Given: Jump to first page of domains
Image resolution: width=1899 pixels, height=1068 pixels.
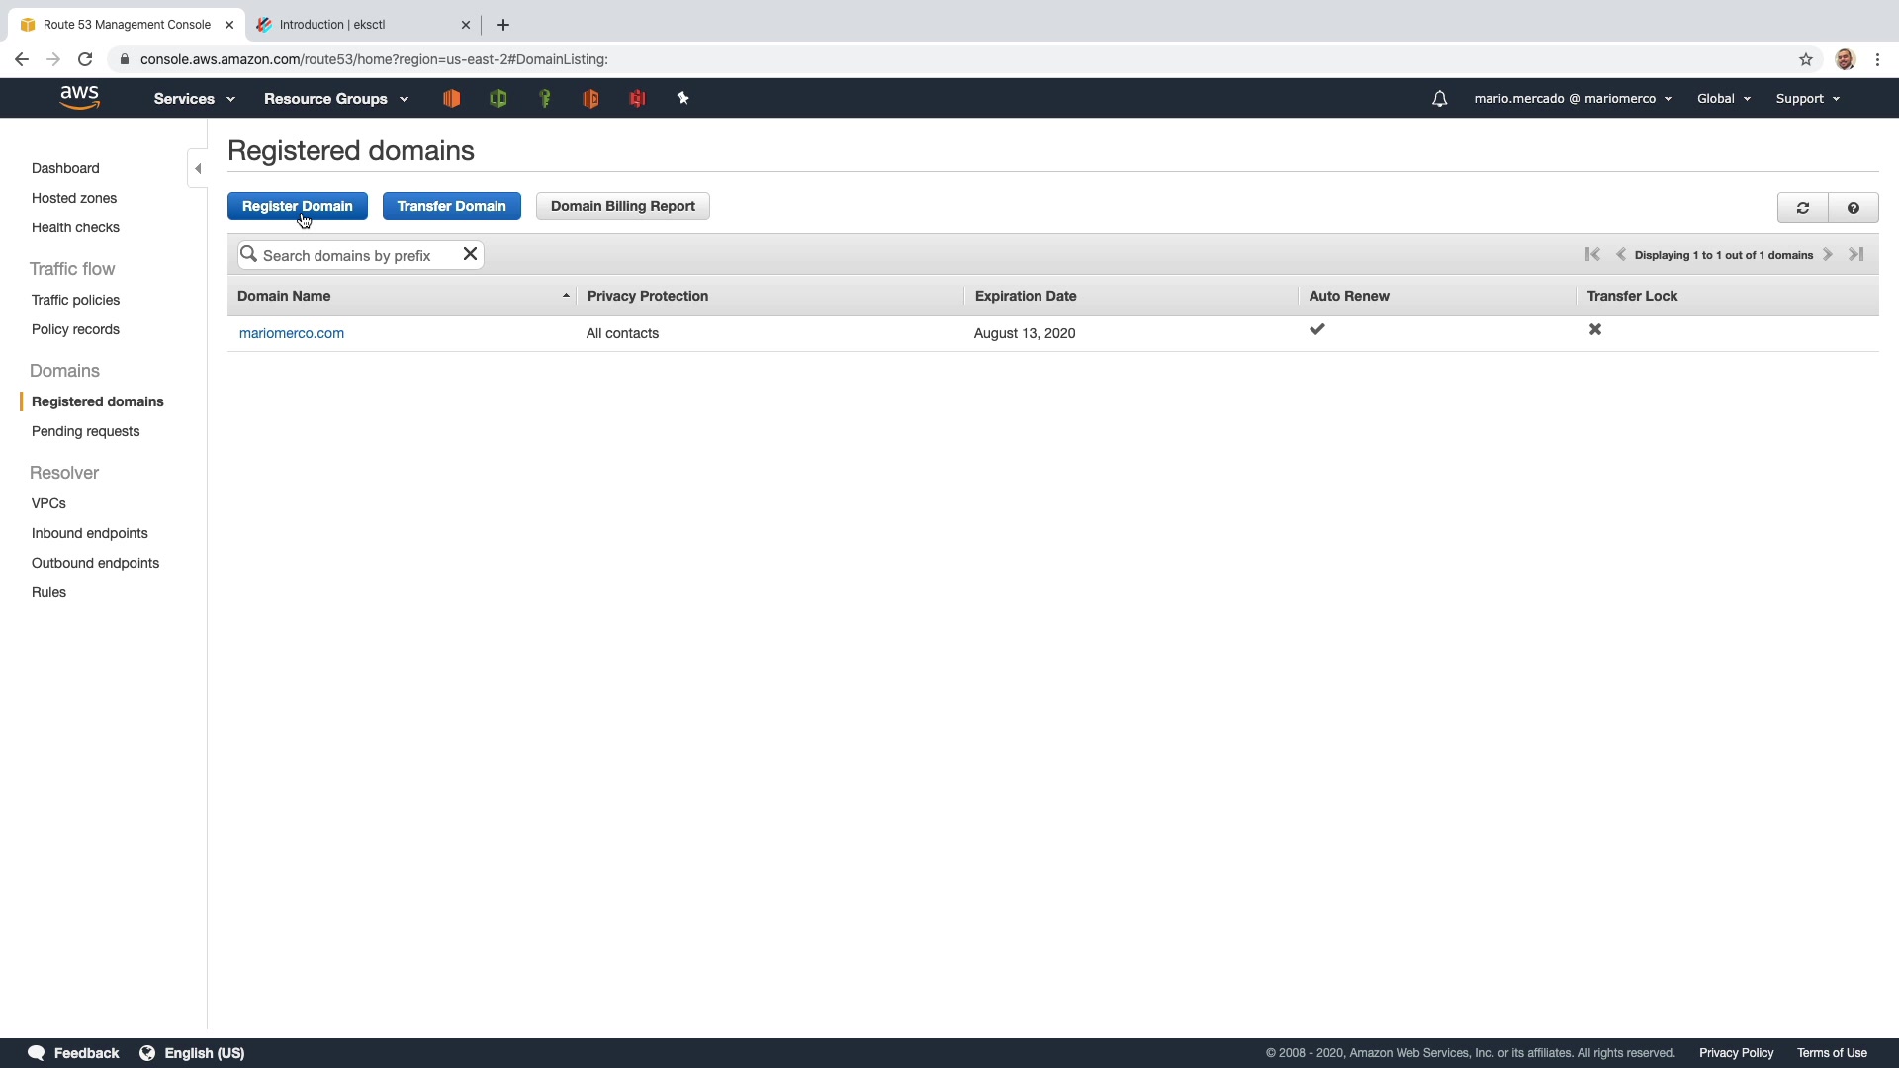Looking at the screenshot, I should [x=1591, y=255].
